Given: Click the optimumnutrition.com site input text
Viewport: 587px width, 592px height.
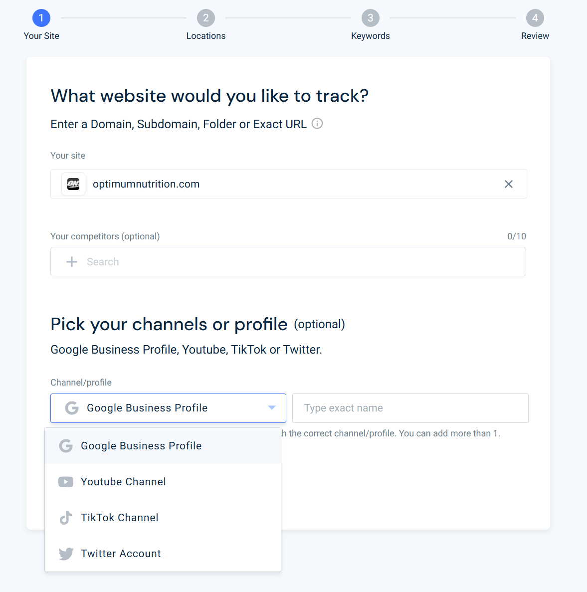Looking at the screenshot, I should [x=146, y=184].
